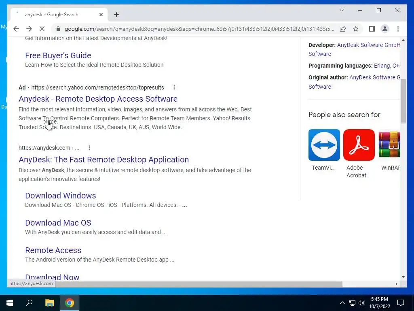414x311 pixels.
Task: Open the notification center icon
Action: pos(401,303)
